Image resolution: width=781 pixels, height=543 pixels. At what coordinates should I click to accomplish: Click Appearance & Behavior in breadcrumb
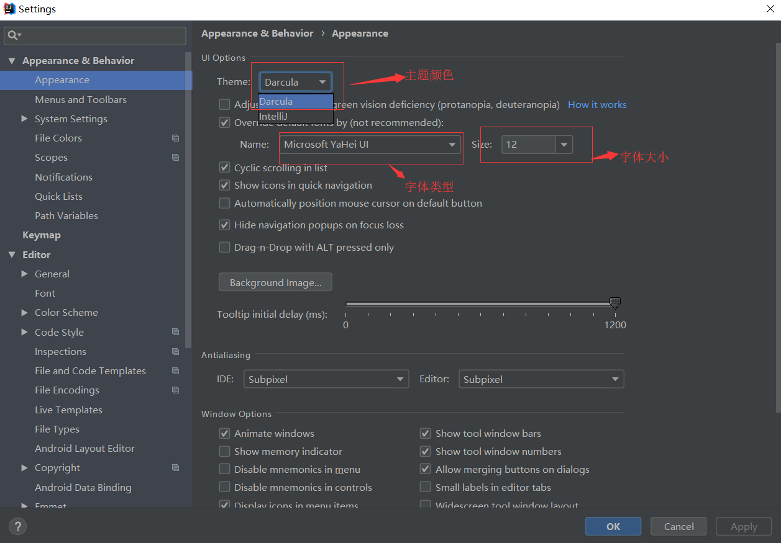257,34
